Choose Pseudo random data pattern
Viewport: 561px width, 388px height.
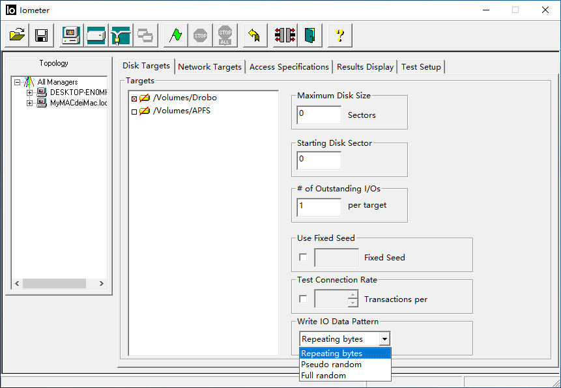coord(345,365)
